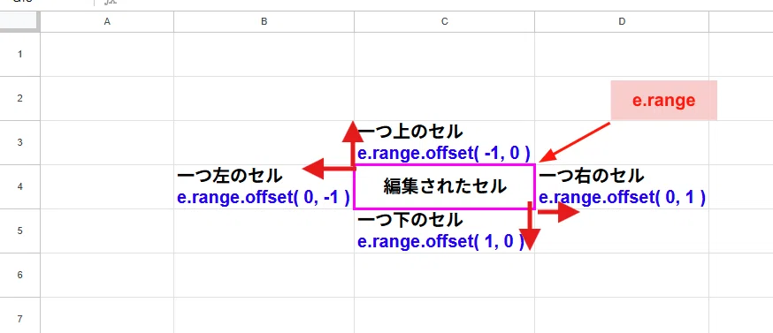Select row 5 header

tap(19, 231)
